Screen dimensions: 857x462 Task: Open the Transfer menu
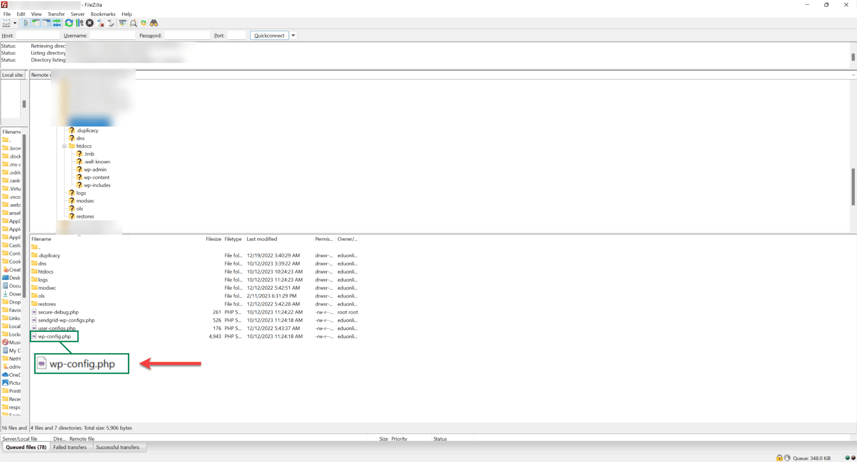(56, 14)
